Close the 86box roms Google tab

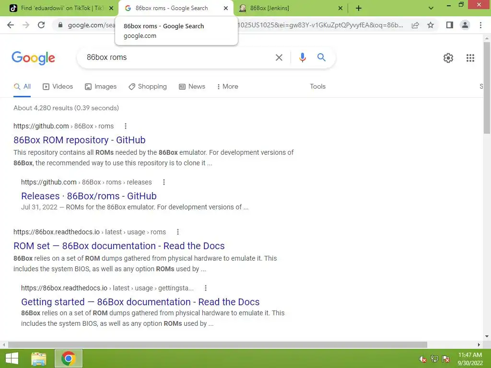coord(225,9)
